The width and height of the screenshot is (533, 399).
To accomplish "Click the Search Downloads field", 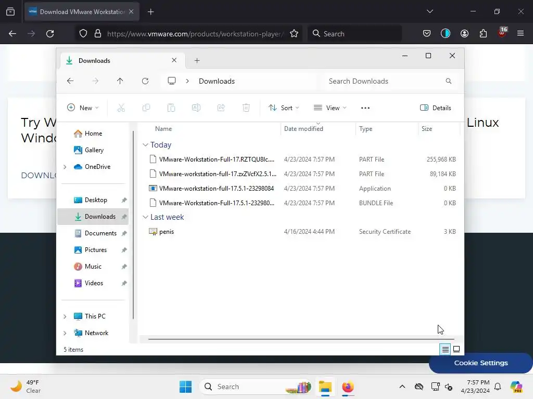I will tap(389, 81).
